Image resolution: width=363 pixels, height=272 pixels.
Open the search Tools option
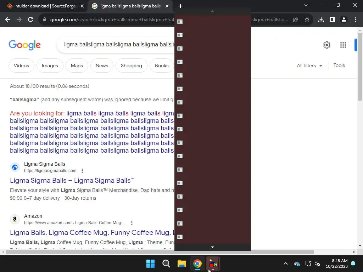[339, 66]
